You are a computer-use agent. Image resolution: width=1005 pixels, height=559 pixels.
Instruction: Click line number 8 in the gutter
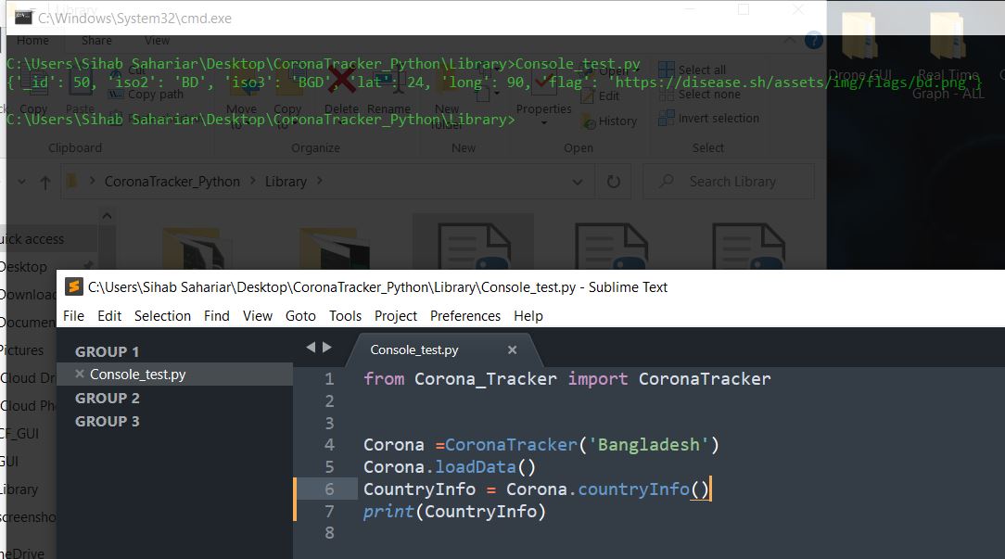click(x=329, y=533)
